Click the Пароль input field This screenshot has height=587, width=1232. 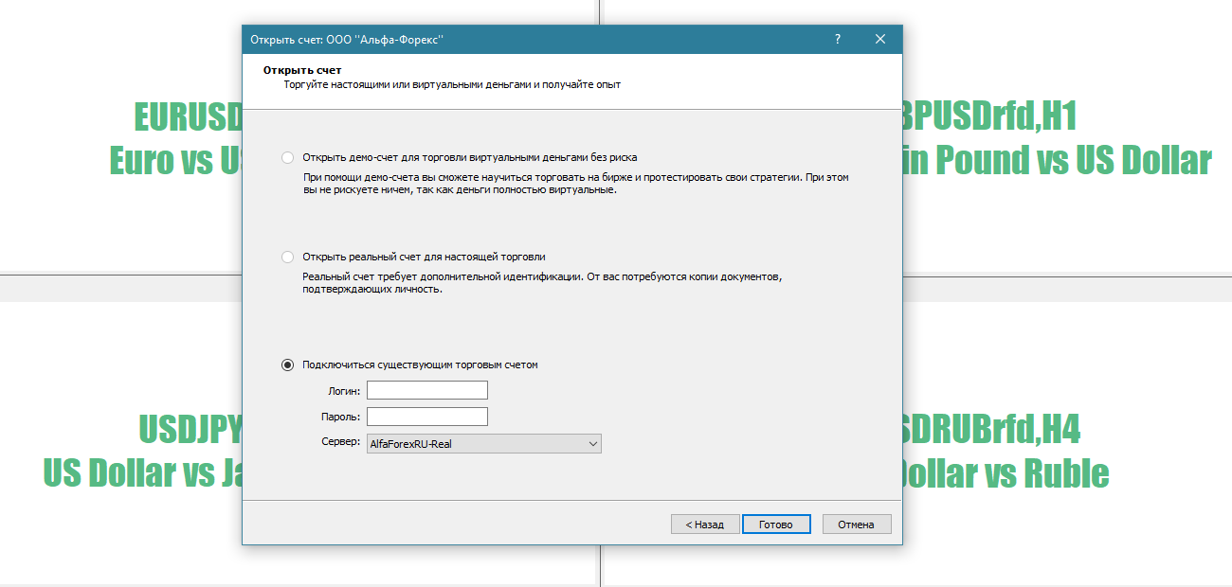(427, 417)
